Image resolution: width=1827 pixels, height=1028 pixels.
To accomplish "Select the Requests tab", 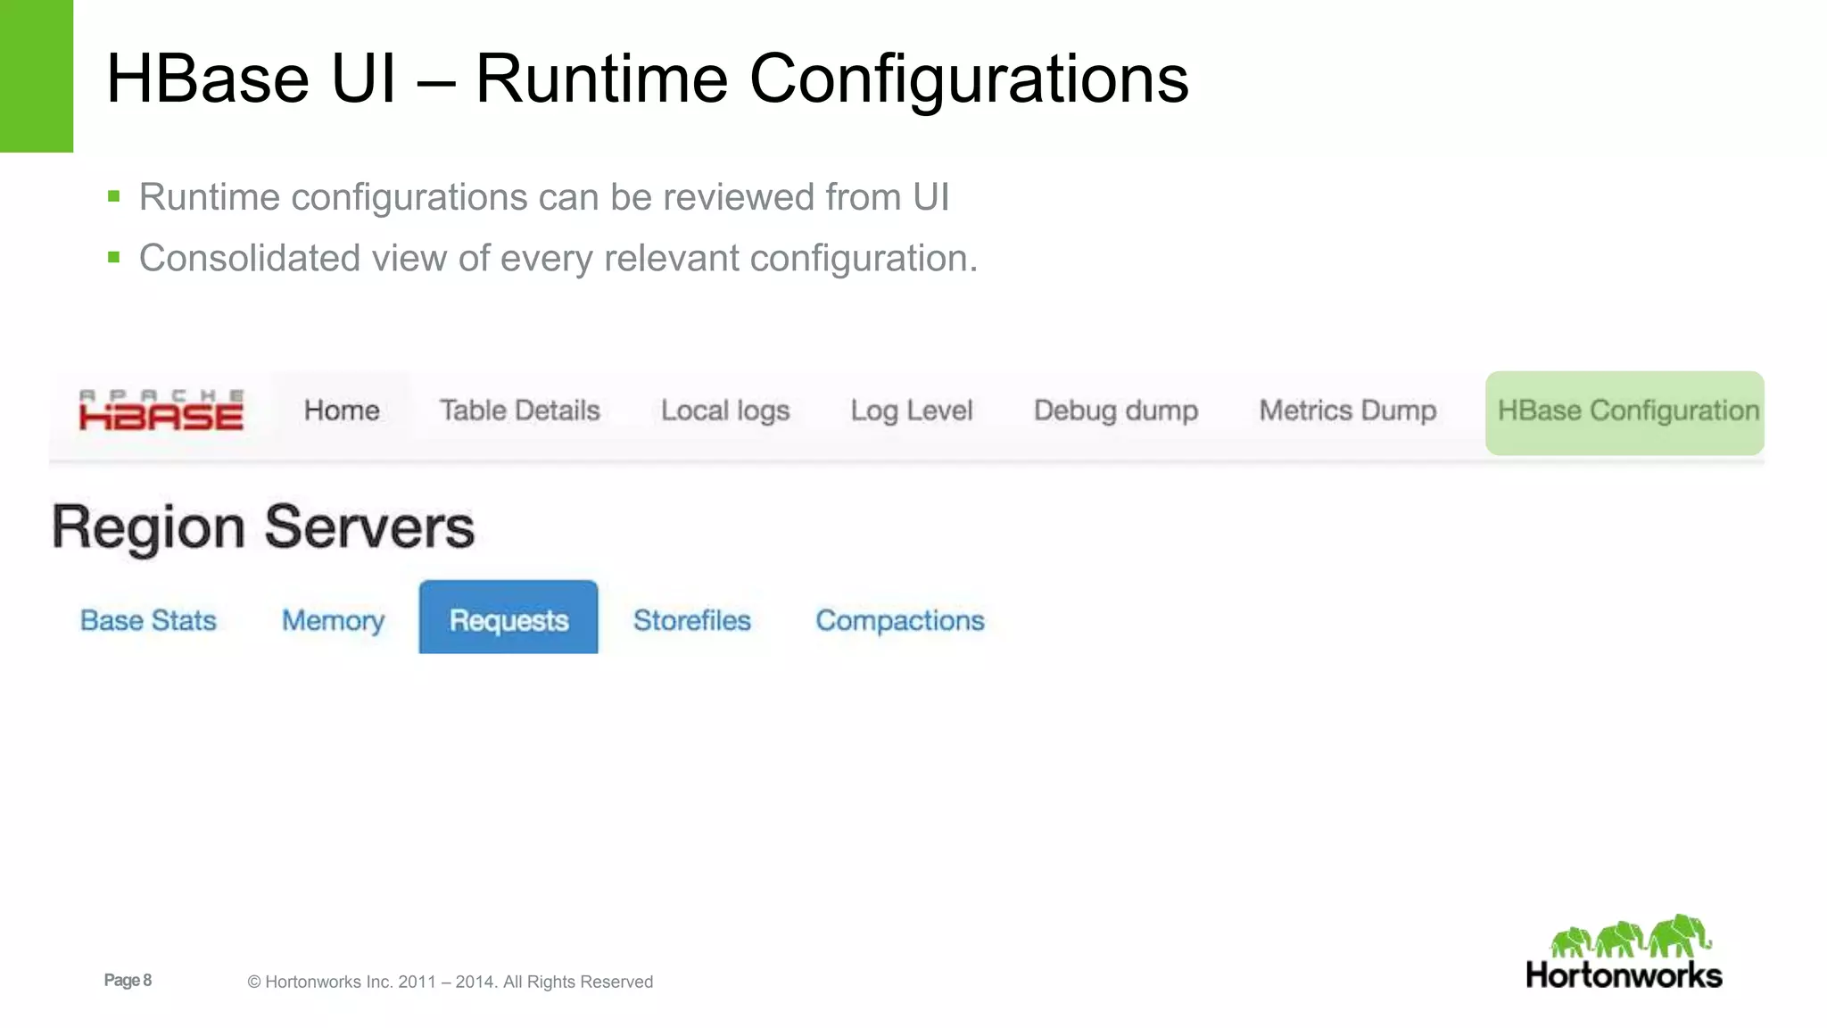I will (508, 617).
